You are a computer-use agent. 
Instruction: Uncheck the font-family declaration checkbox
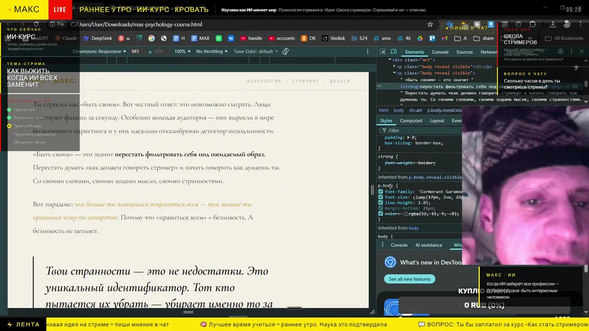[381, 192]
